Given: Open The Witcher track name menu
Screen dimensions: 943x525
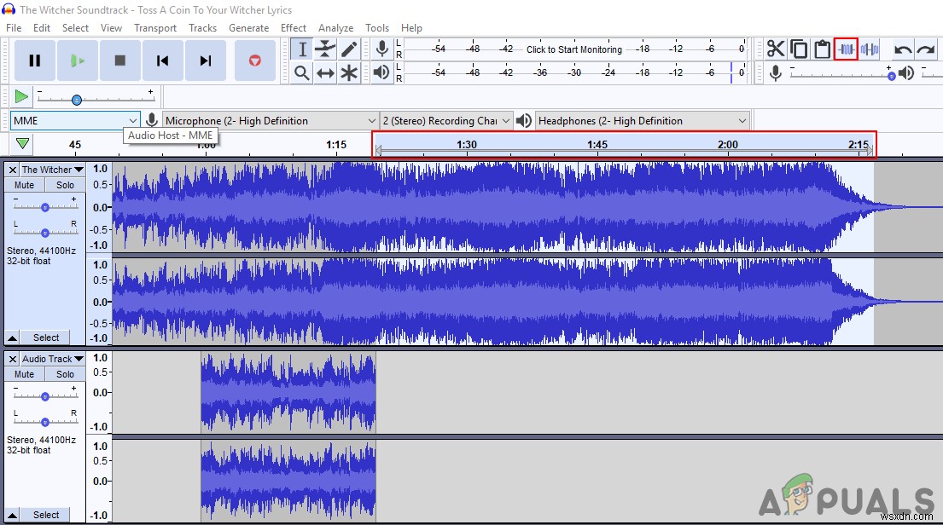Looking at the screenshot, I should click(x=52, y=170).
